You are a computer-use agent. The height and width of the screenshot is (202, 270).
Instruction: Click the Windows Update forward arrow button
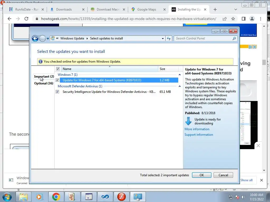pos(42,38)
